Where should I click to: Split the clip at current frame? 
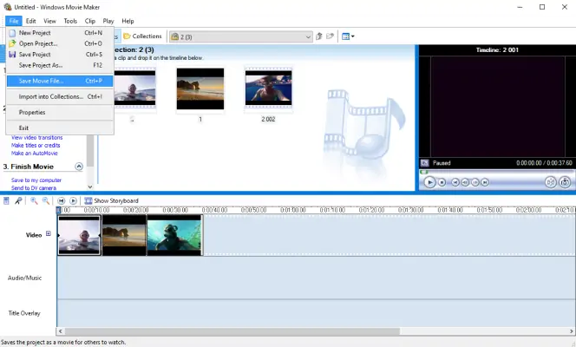click(550, 182)
